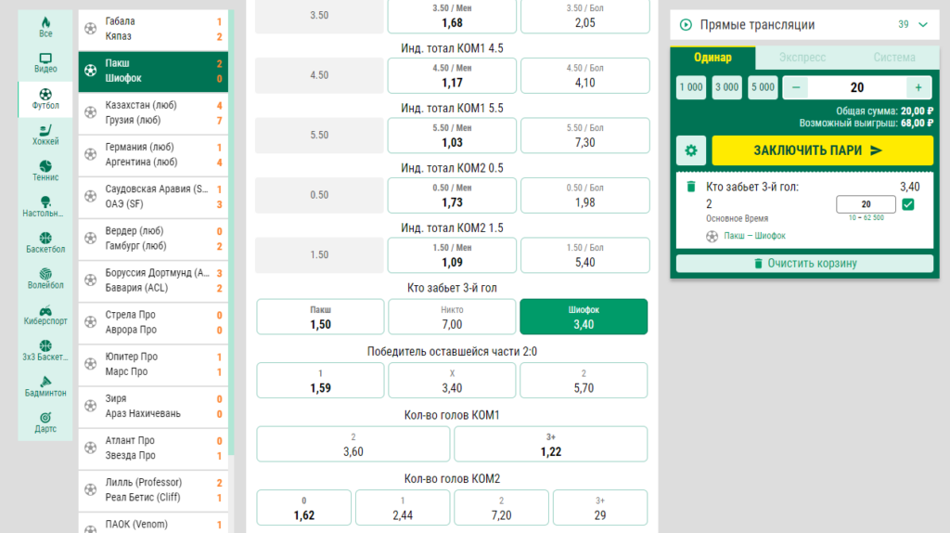This screenshot has width=950, height=533.
Task: Select the Бадминтон sport icon
Action: click(x=45, y=382)
